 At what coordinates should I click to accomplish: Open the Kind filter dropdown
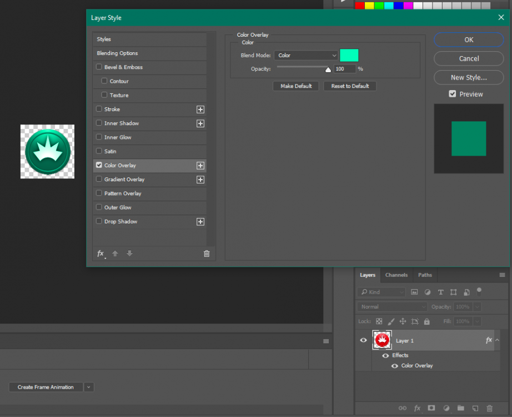tap(382, 292)
